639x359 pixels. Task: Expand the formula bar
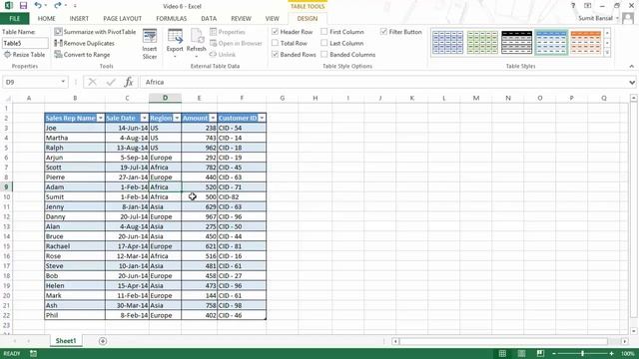click(632, 82)
